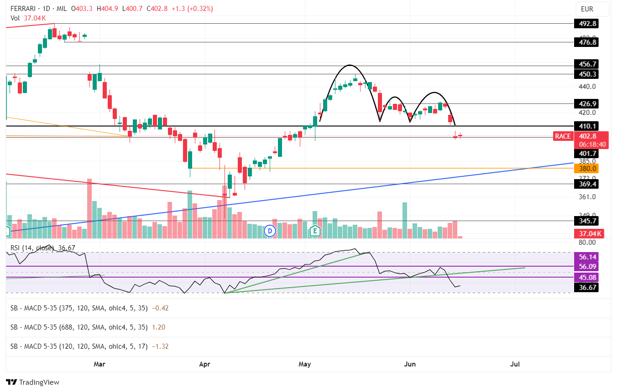Click the 45.08 RSI axis label
617x392 pixels.
coord(586,278)
